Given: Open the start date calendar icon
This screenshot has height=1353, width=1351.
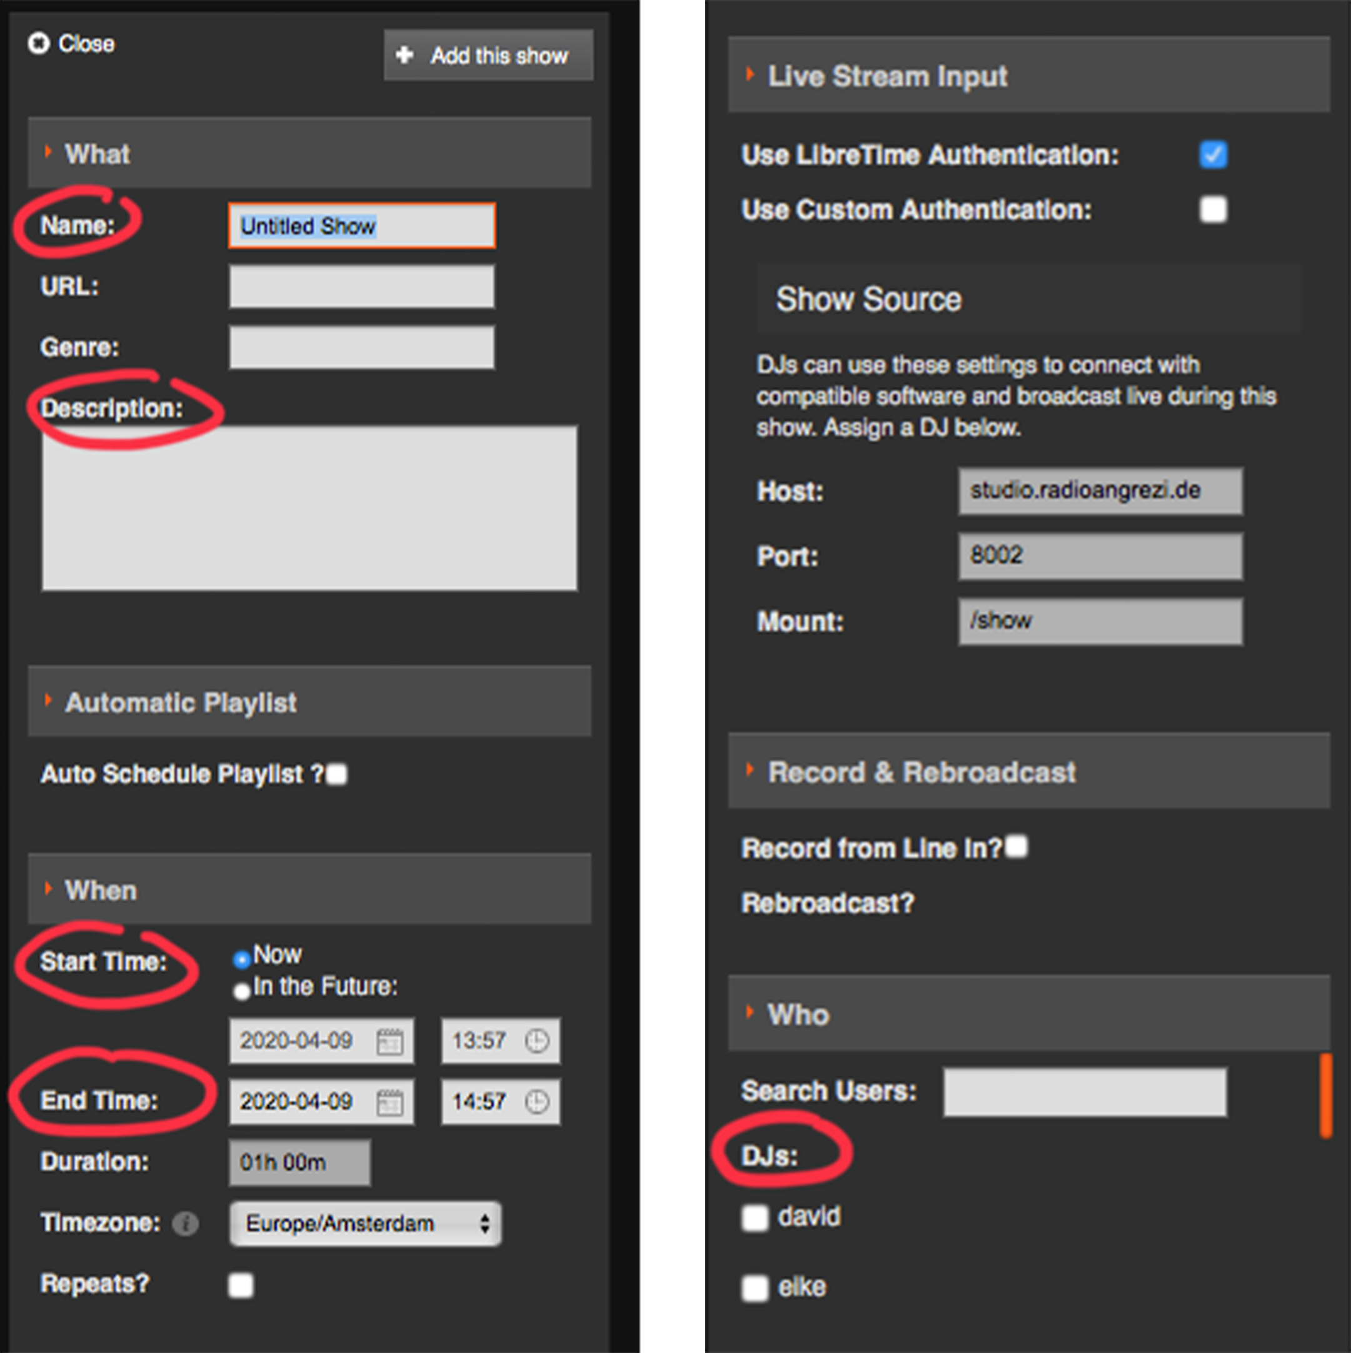Looking at the screenshot, I should tap(389, 1041).
